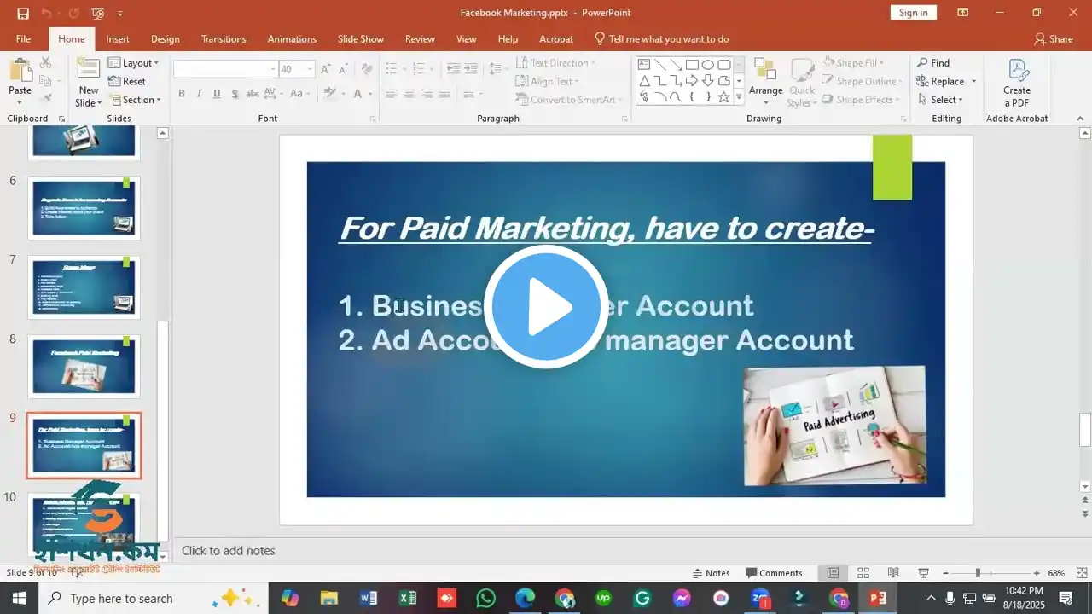The height and width of the screenshot is (614, 1092).
Task: Adjust the zoom slider
Action: click(978, 573)
